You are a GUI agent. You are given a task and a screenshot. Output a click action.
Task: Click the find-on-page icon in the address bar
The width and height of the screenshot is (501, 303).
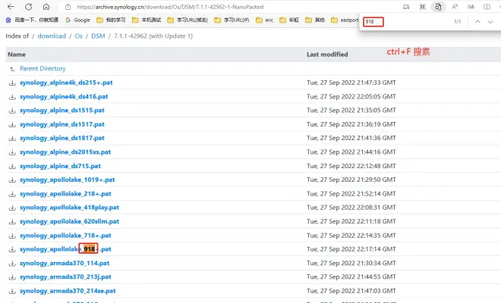pyautogui.click(x=438, y=7)
